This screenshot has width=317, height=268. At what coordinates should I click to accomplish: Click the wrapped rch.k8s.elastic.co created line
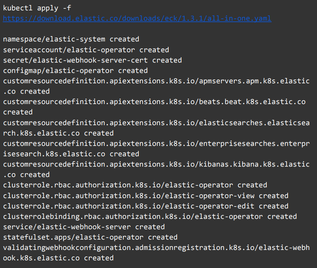click(58, 133)
